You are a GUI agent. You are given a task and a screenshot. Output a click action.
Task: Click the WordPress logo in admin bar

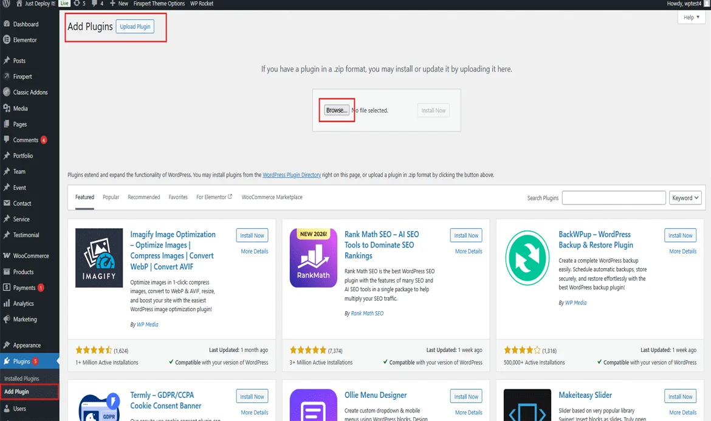click(x=6, y=3)
